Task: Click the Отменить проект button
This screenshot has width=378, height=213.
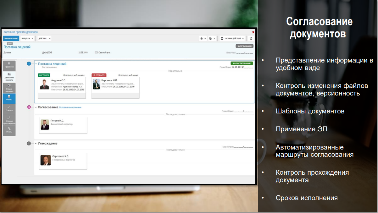Action: (11, 38)
